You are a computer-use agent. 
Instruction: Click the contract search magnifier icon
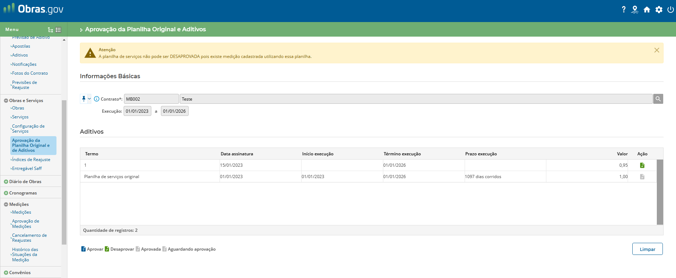[x=658, y=99]
